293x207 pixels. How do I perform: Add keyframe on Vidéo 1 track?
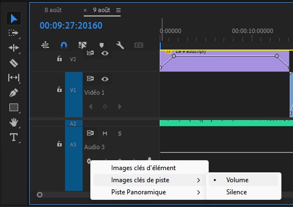pyautogui.click(x=105, y=107)
